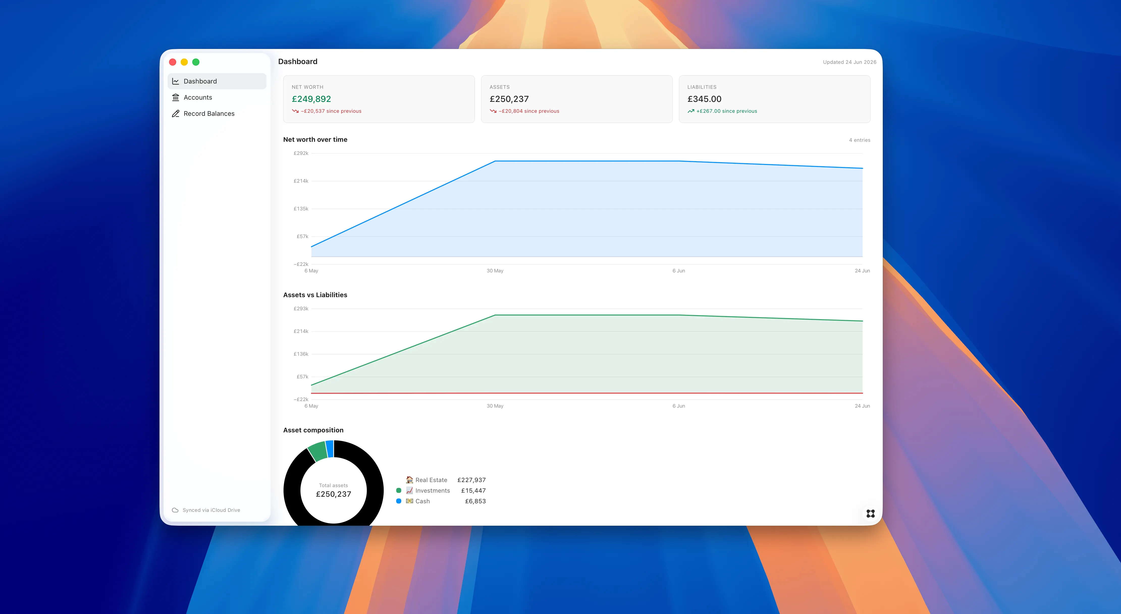The height and width of the screenshot is (614, 1121).
Task: Click the Cash legend label
Action: point(422,501)
